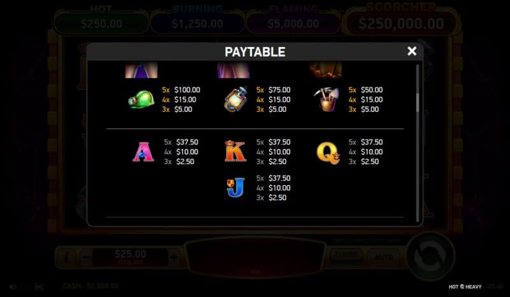Click the pink A card symbol
The height and width of the screenshot is (297, 510).
(143, 151)
